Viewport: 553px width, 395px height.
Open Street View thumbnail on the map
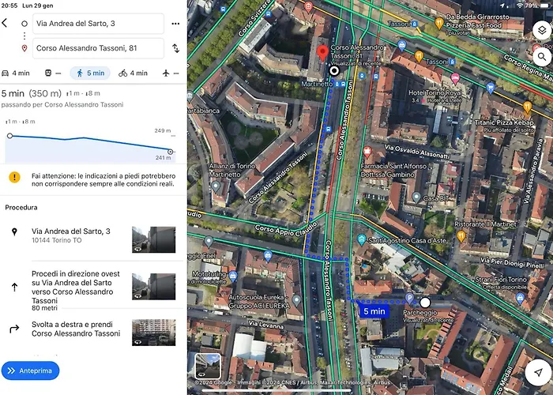coord(208,366)
